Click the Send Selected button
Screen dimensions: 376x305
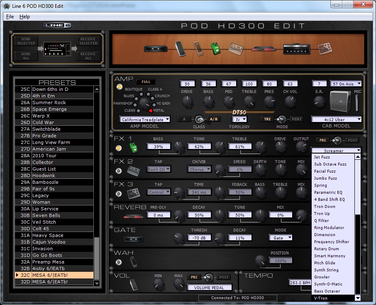[x=26, y=41]
